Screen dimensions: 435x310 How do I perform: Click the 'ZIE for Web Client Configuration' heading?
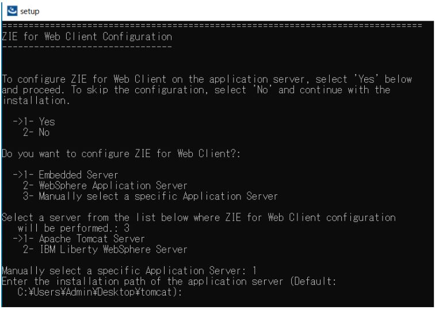click(87, 36)
